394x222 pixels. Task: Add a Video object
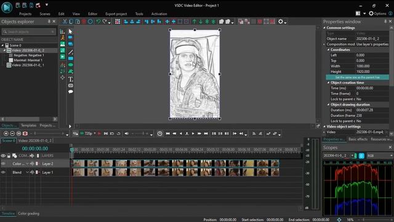[x=63, y=57]
